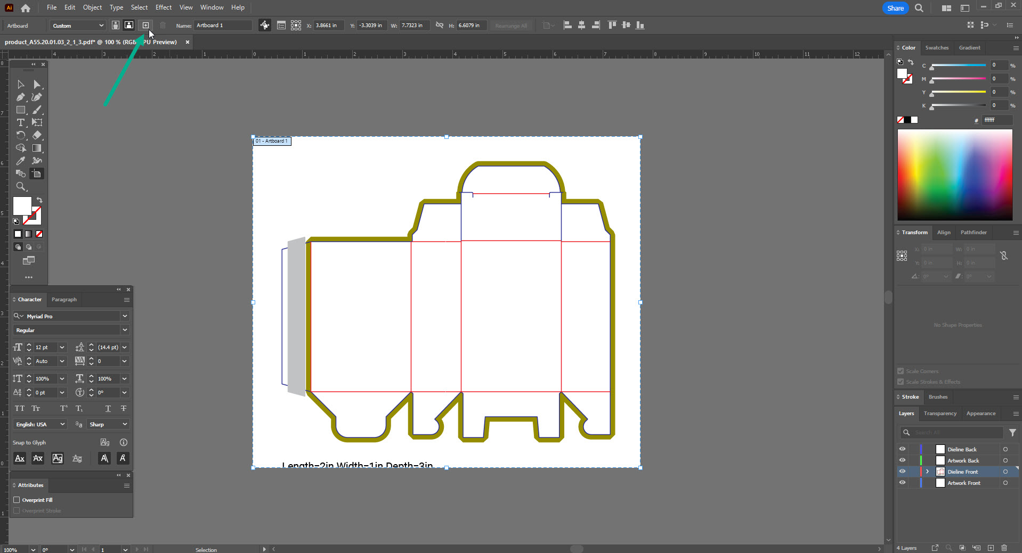The image size is (1022, 553).
Task: Open the Regular font style dropdown
Action: pos(125,330)
